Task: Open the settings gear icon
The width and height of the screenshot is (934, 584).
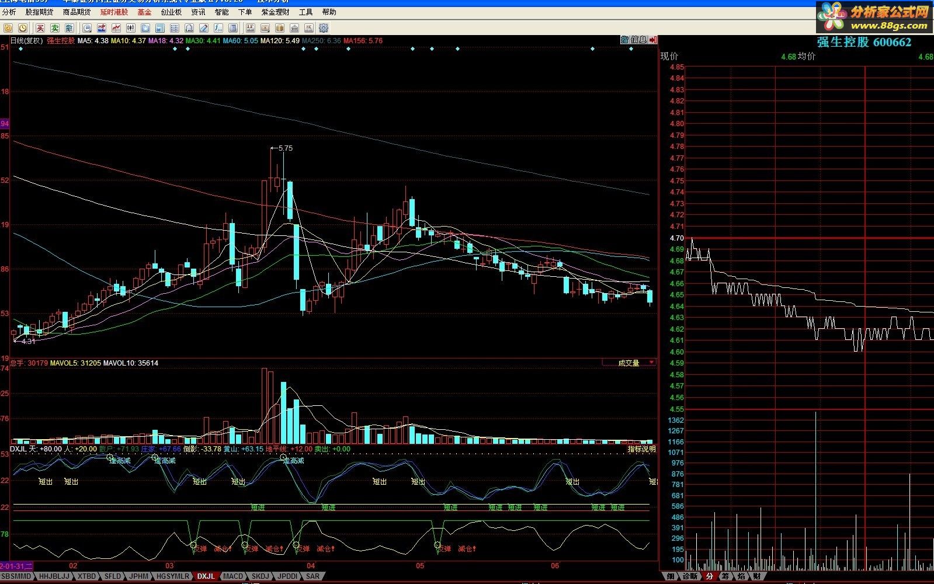Action: click(x=324, y=28)
